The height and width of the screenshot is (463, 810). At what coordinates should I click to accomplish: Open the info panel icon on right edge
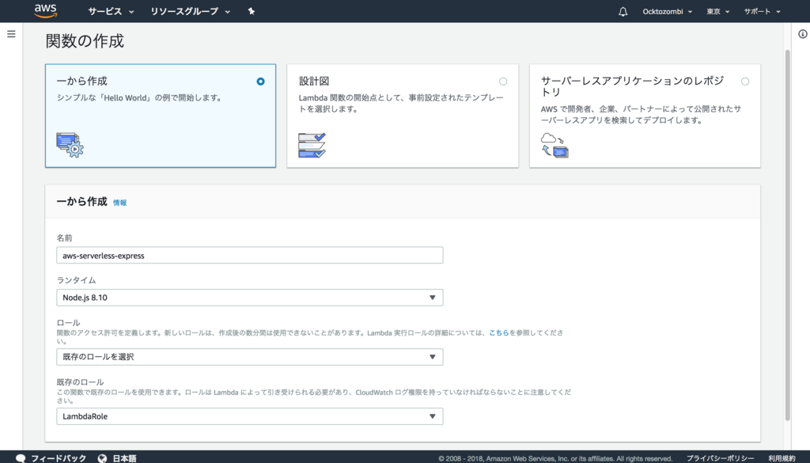pos(803,34)
